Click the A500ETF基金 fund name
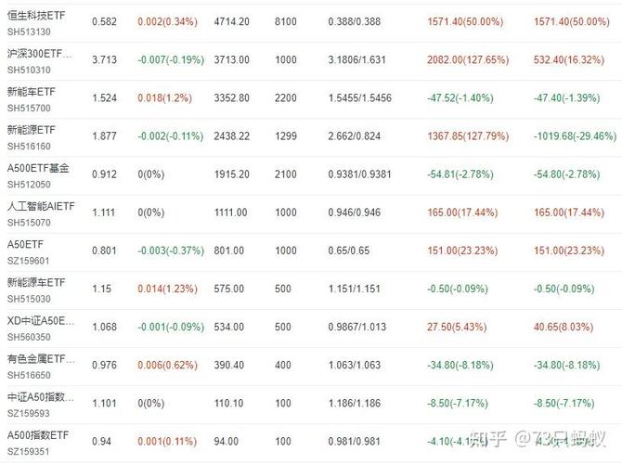Image resolution: width=622 pixels, height=464 pixels. 38,168
